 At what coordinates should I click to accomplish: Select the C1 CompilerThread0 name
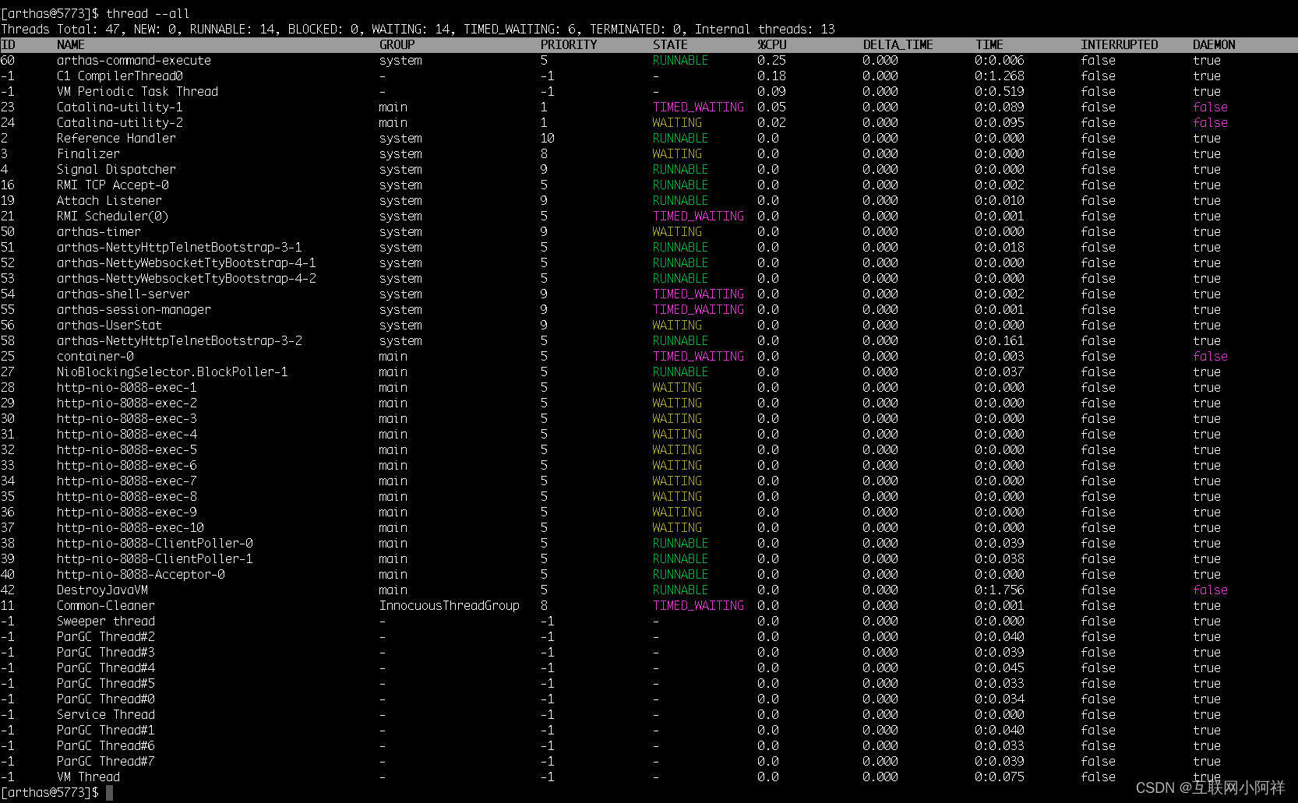click(x=120, y=76)
